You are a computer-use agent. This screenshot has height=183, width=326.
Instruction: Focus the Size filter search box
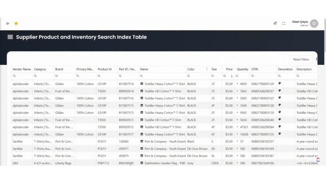[x=216, y=76]
